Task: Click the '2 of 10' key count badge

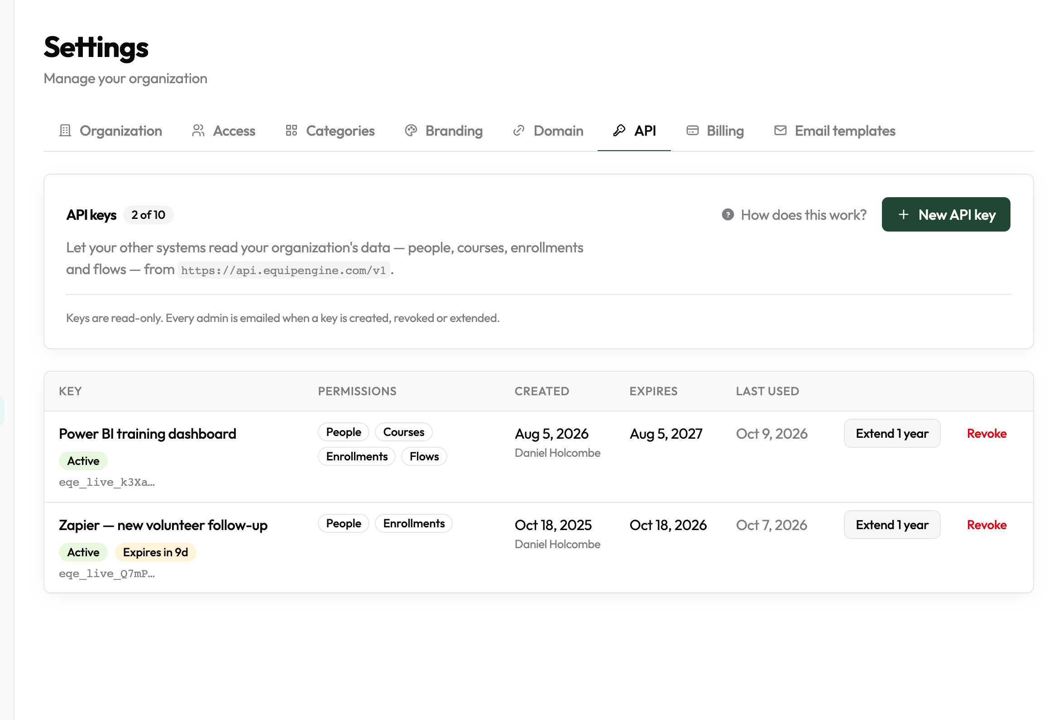Action: pyautogui.click(x=148, y=215)
